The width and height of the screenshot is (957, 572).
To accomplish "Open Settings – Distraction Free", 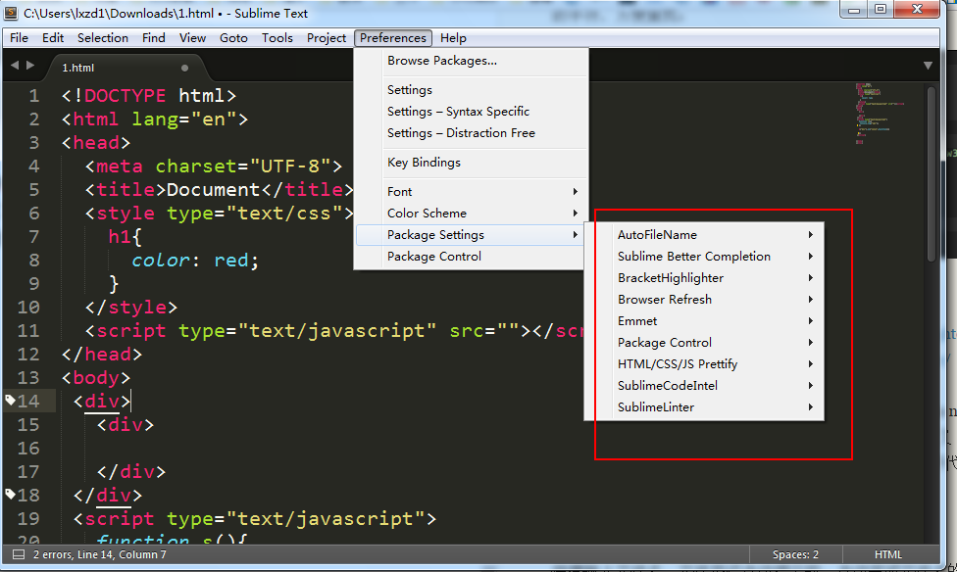I will click(471, 133).
